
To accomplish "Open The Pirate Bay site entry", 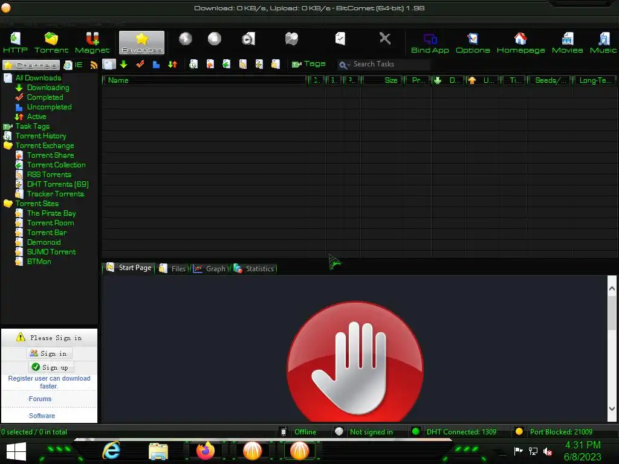I will pyautogui.click(x=51, y=213).
